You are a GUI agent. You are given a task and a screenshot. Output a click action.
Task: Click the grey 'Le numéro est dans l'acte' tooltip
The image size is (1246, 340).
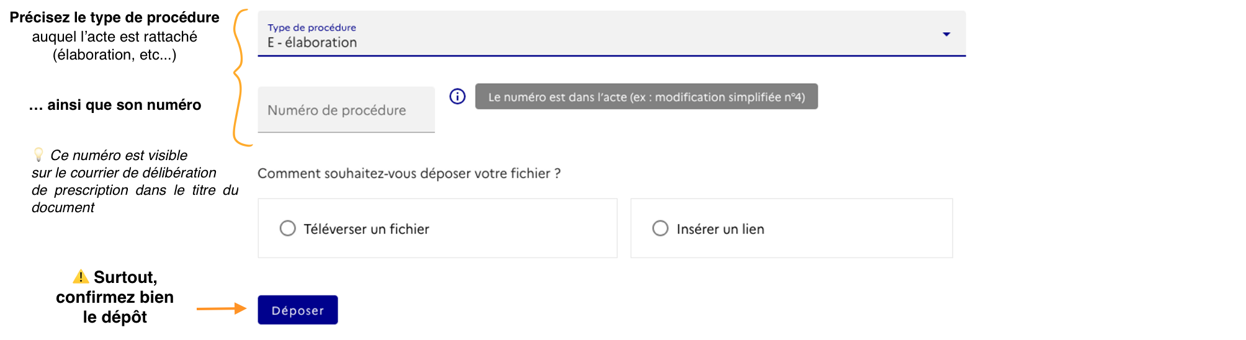click(646, 97)
